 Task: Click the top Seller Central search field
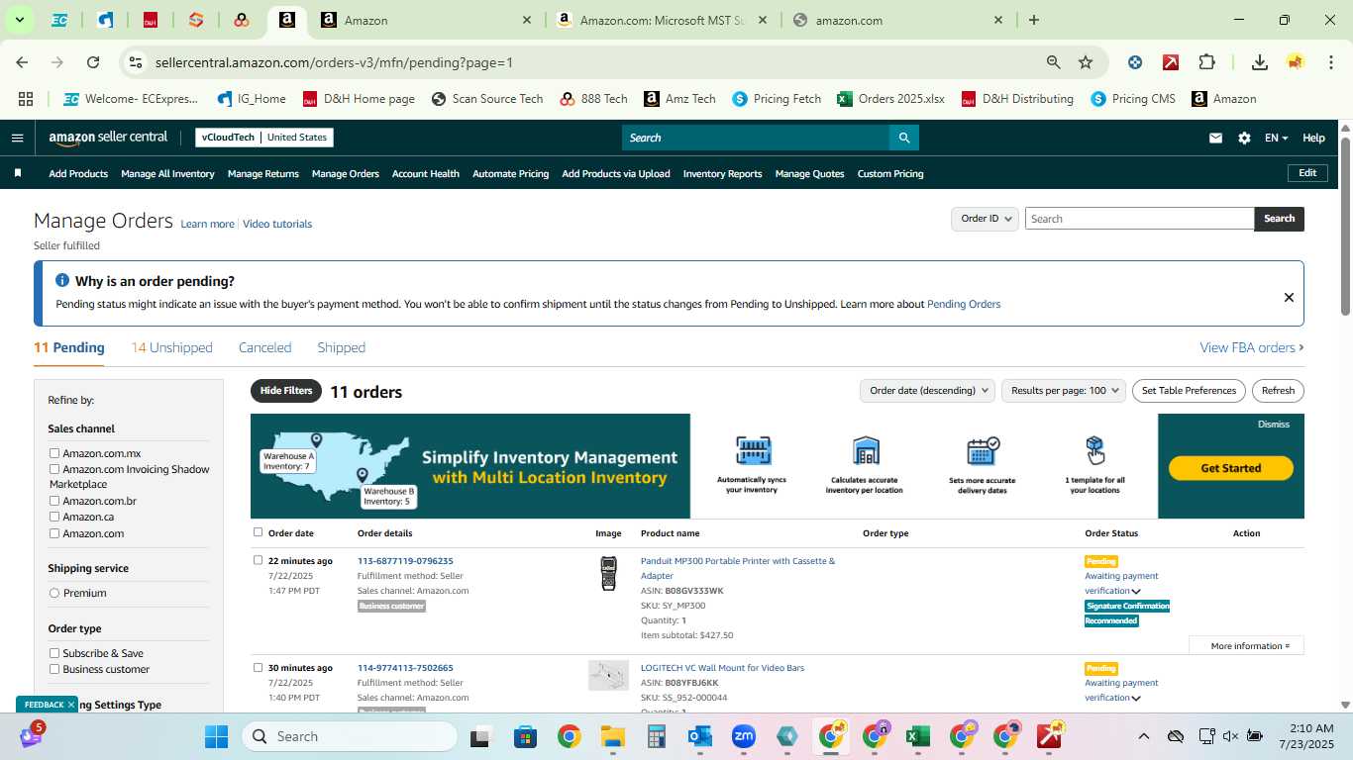tap(756, 138)
